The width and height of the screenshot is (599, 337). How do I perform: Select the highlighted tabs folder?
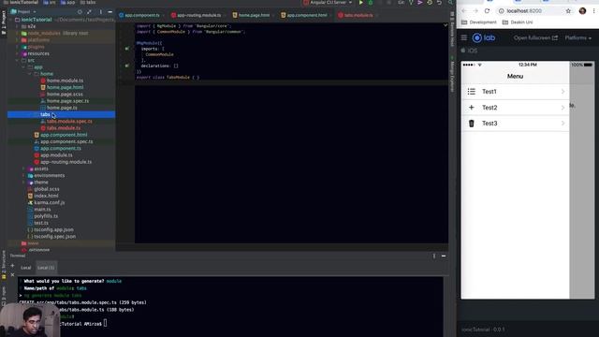(61, 114)
